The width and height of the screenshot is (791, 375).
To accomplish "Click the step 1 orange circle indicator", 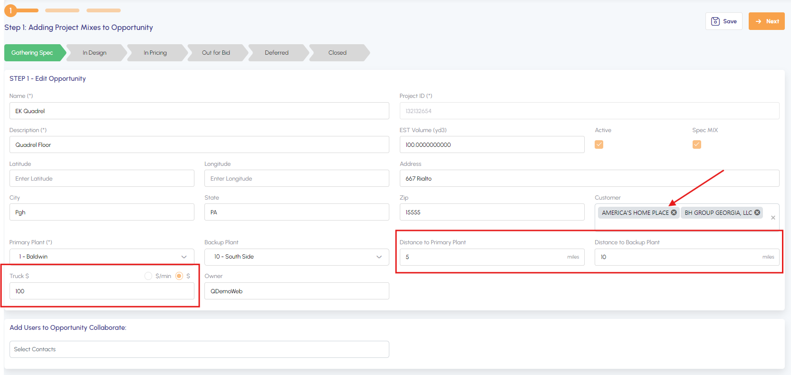I will tap(10, 10).
